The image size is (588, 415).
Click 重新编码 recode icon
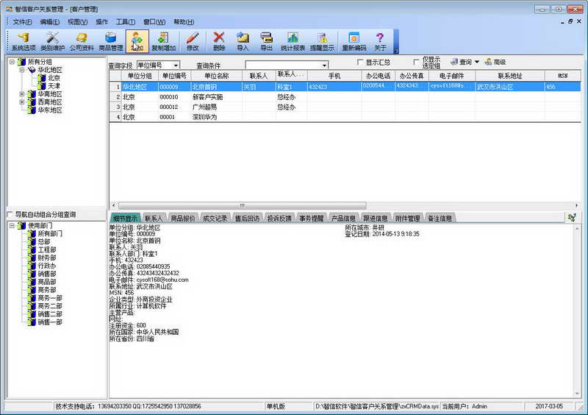[354, 41]
